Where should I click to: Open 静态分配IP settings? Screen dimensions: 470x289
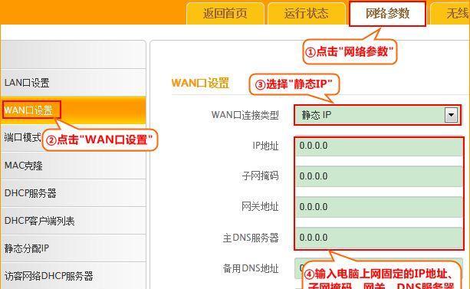[73, 248]
